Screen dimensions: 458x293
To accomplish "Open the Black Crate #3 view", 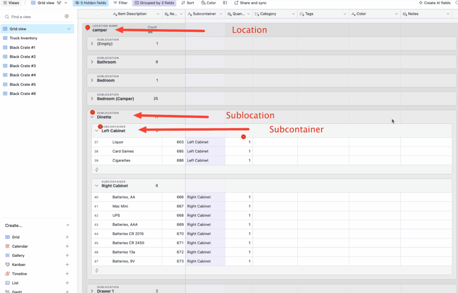I will 22,66.
